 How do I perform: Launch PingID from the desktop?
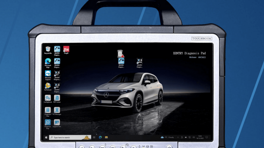click(66, 50)
